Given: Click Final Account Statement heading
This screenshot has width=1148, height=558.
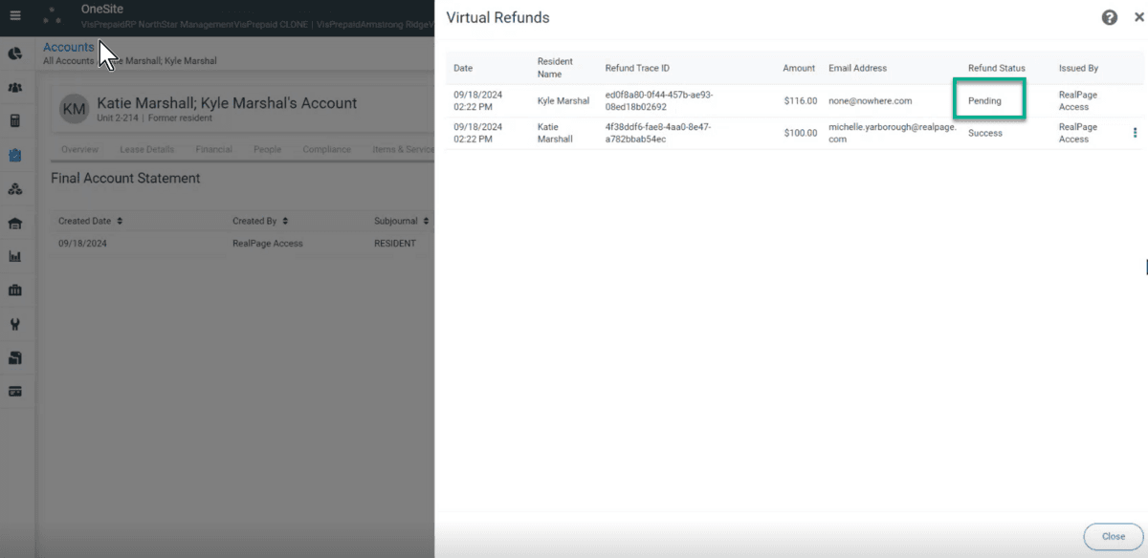Looking at the screenshot, I should 125,179.
